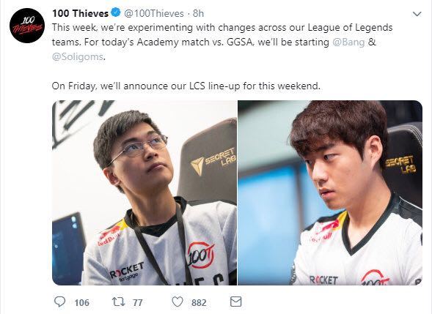Open the 8h timestamp link
Viewport: 432px width, 314px height.
click(x=198, y=13)
